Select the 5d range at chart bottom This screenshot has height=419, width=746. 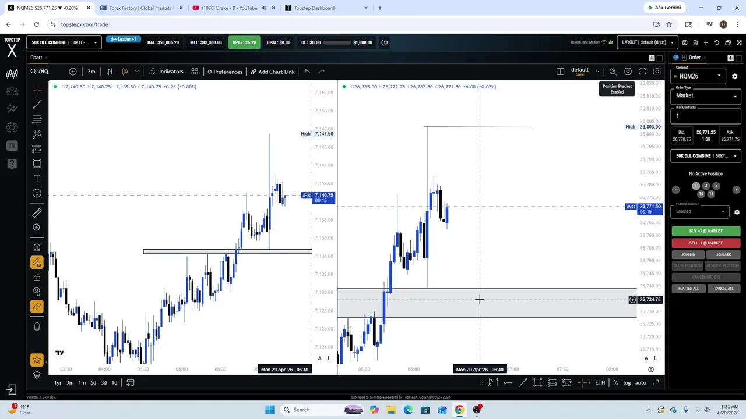tap(93, 382)
